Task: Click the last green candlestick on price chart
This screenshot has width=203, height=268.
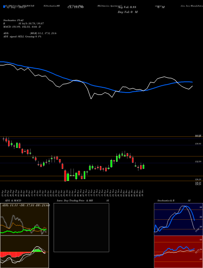Action: tap(143, 166)
